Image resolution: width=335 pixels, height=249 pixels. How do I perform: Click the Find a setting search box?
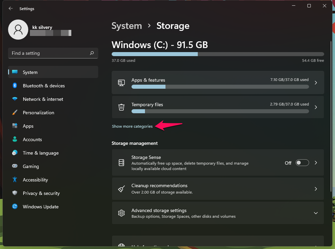click(53, 53)
